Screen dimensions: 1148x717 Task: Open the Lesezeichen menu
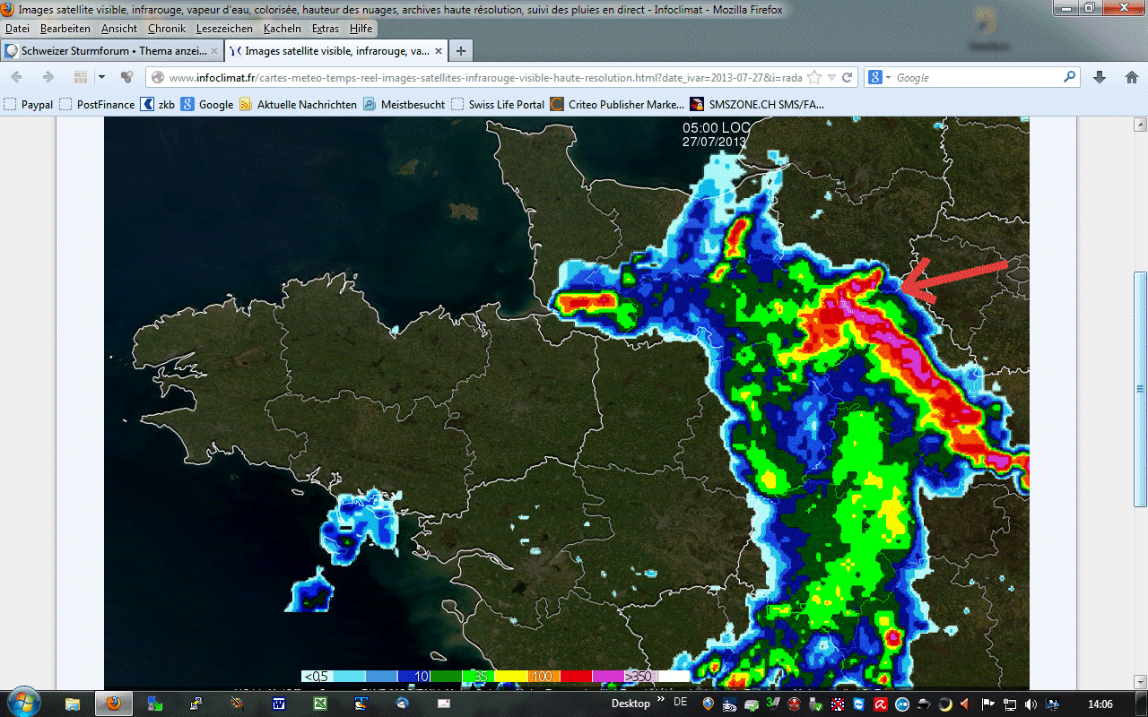(226, 29)
